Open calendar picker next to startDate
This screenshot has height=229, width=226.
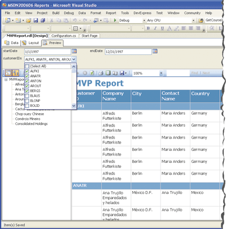(74, 51)
